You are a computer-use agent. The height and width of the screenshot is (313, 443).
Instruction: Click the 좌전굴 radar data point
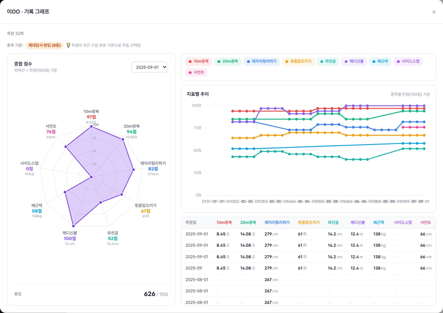(x=100, y=203)
